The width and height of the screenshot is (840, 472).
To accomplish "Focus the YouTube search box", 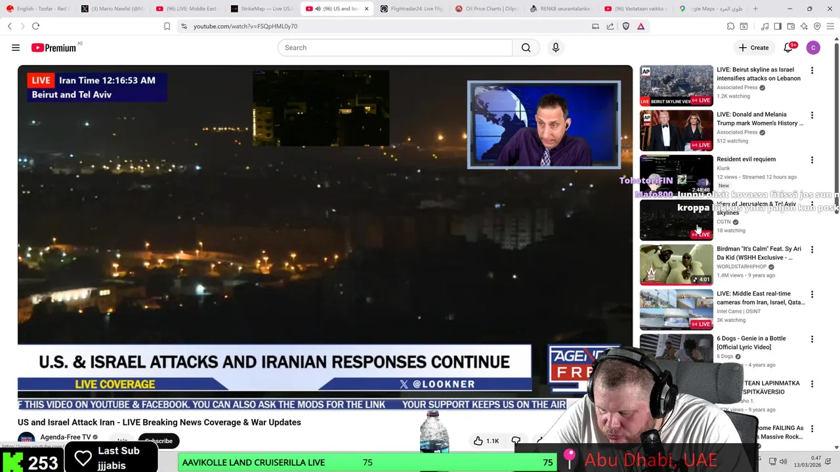I will pyautogui.click(x=395, y=48).
